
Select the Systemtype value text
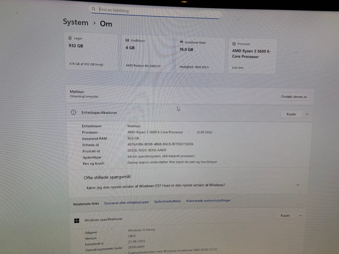pyautogui.click(x=161, y=156)
